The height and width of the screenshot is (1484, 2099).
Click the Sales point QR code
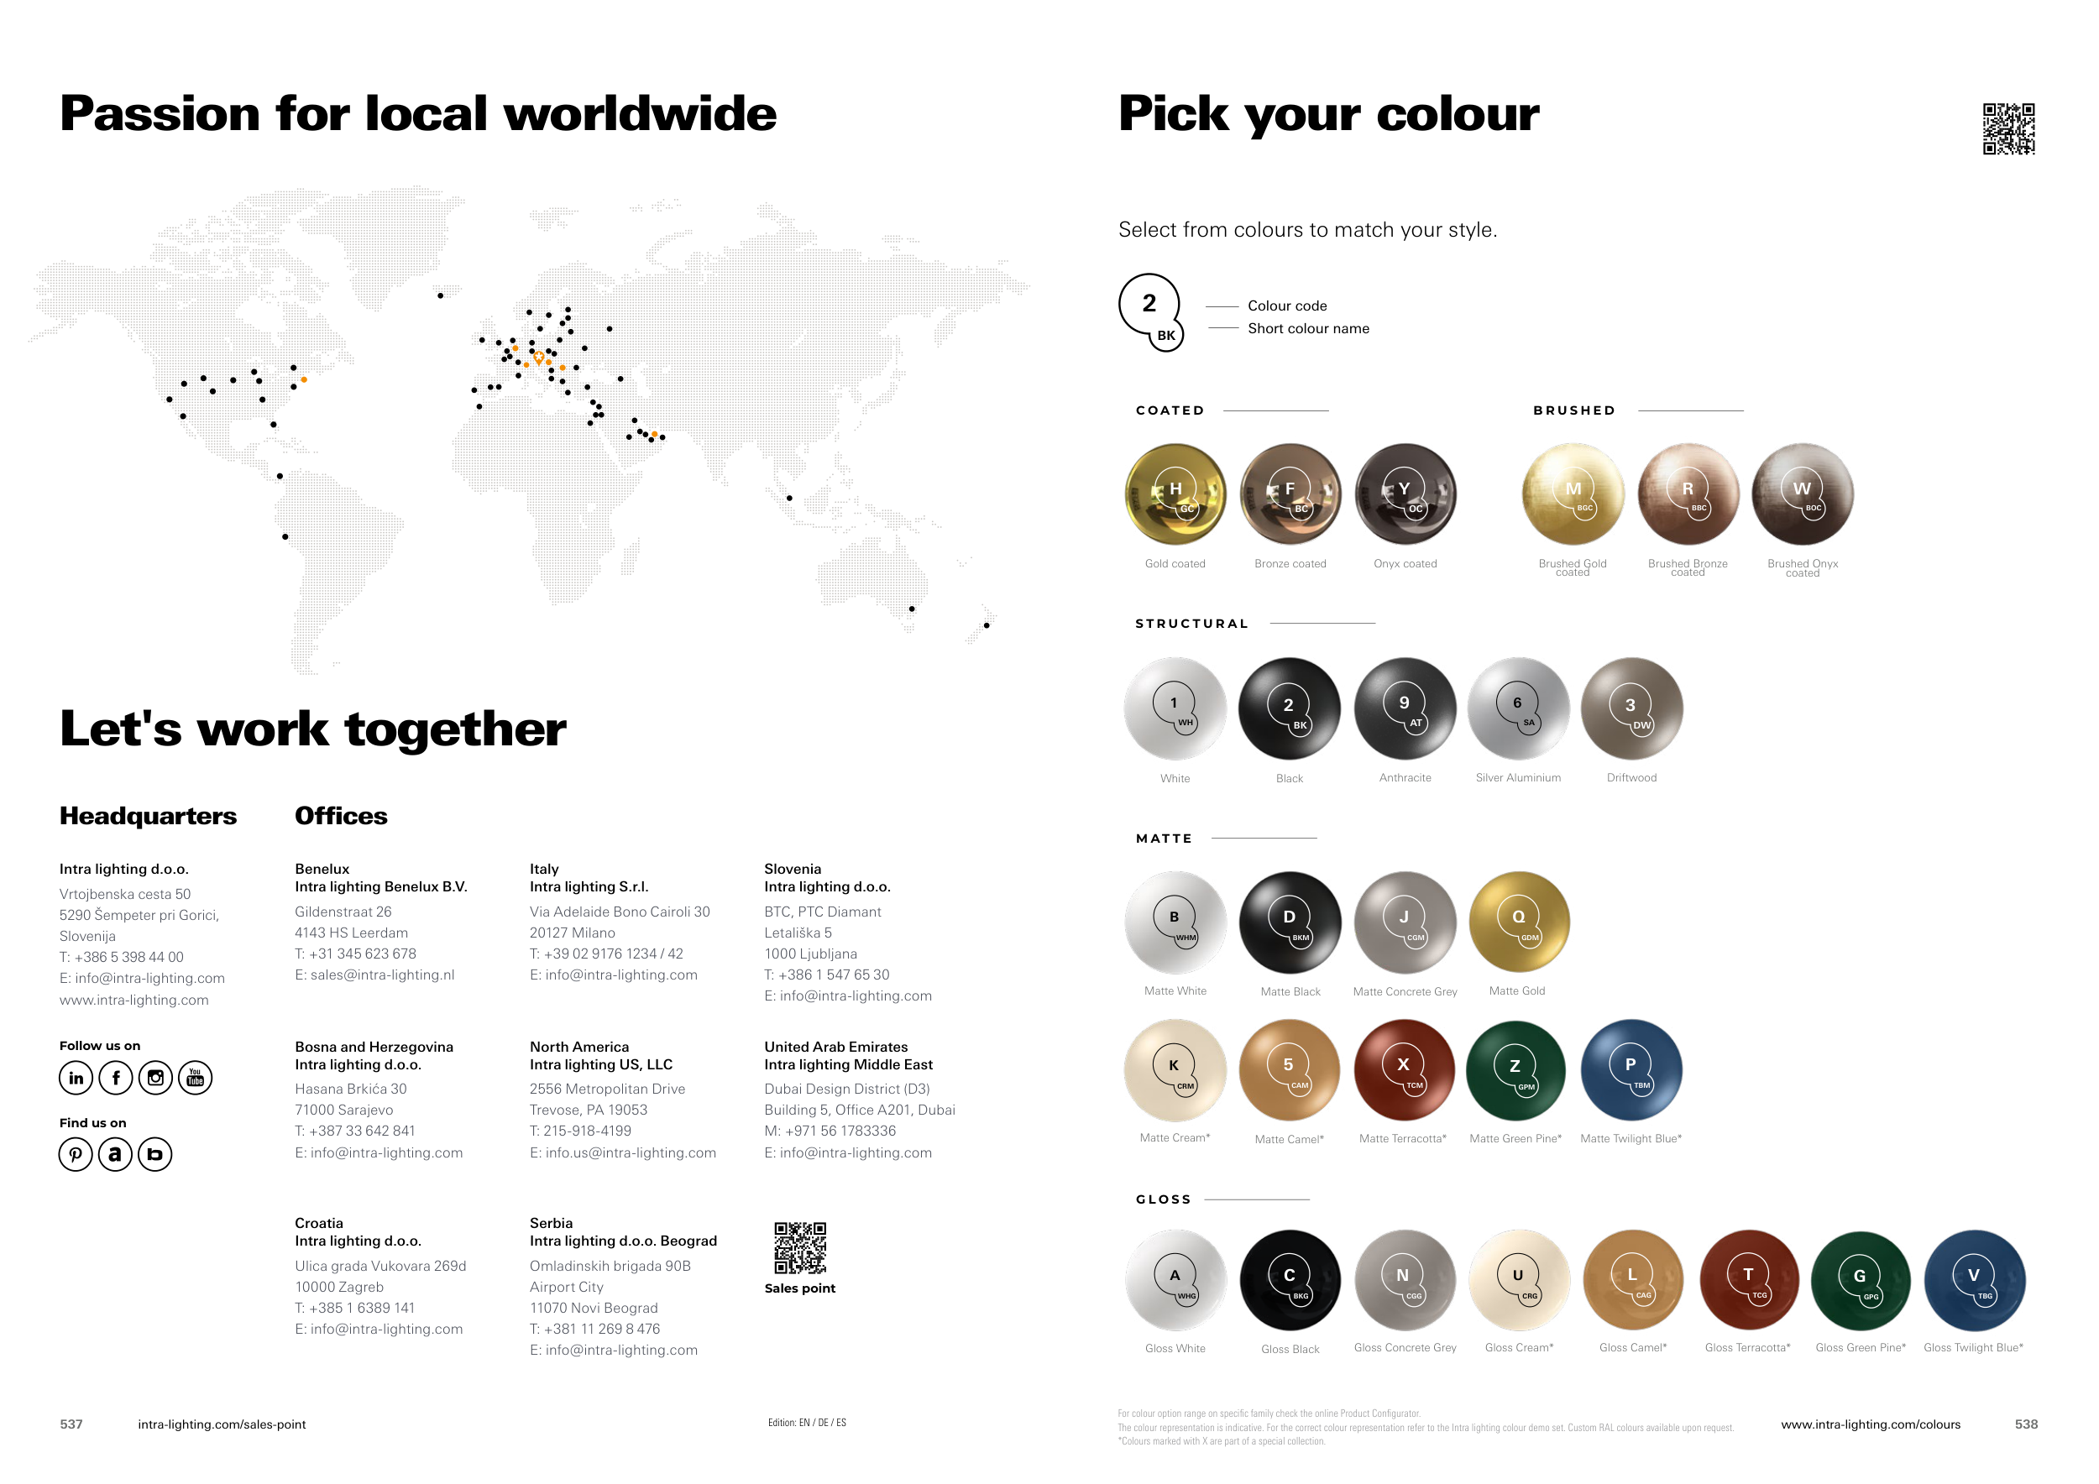(800, 1248)
